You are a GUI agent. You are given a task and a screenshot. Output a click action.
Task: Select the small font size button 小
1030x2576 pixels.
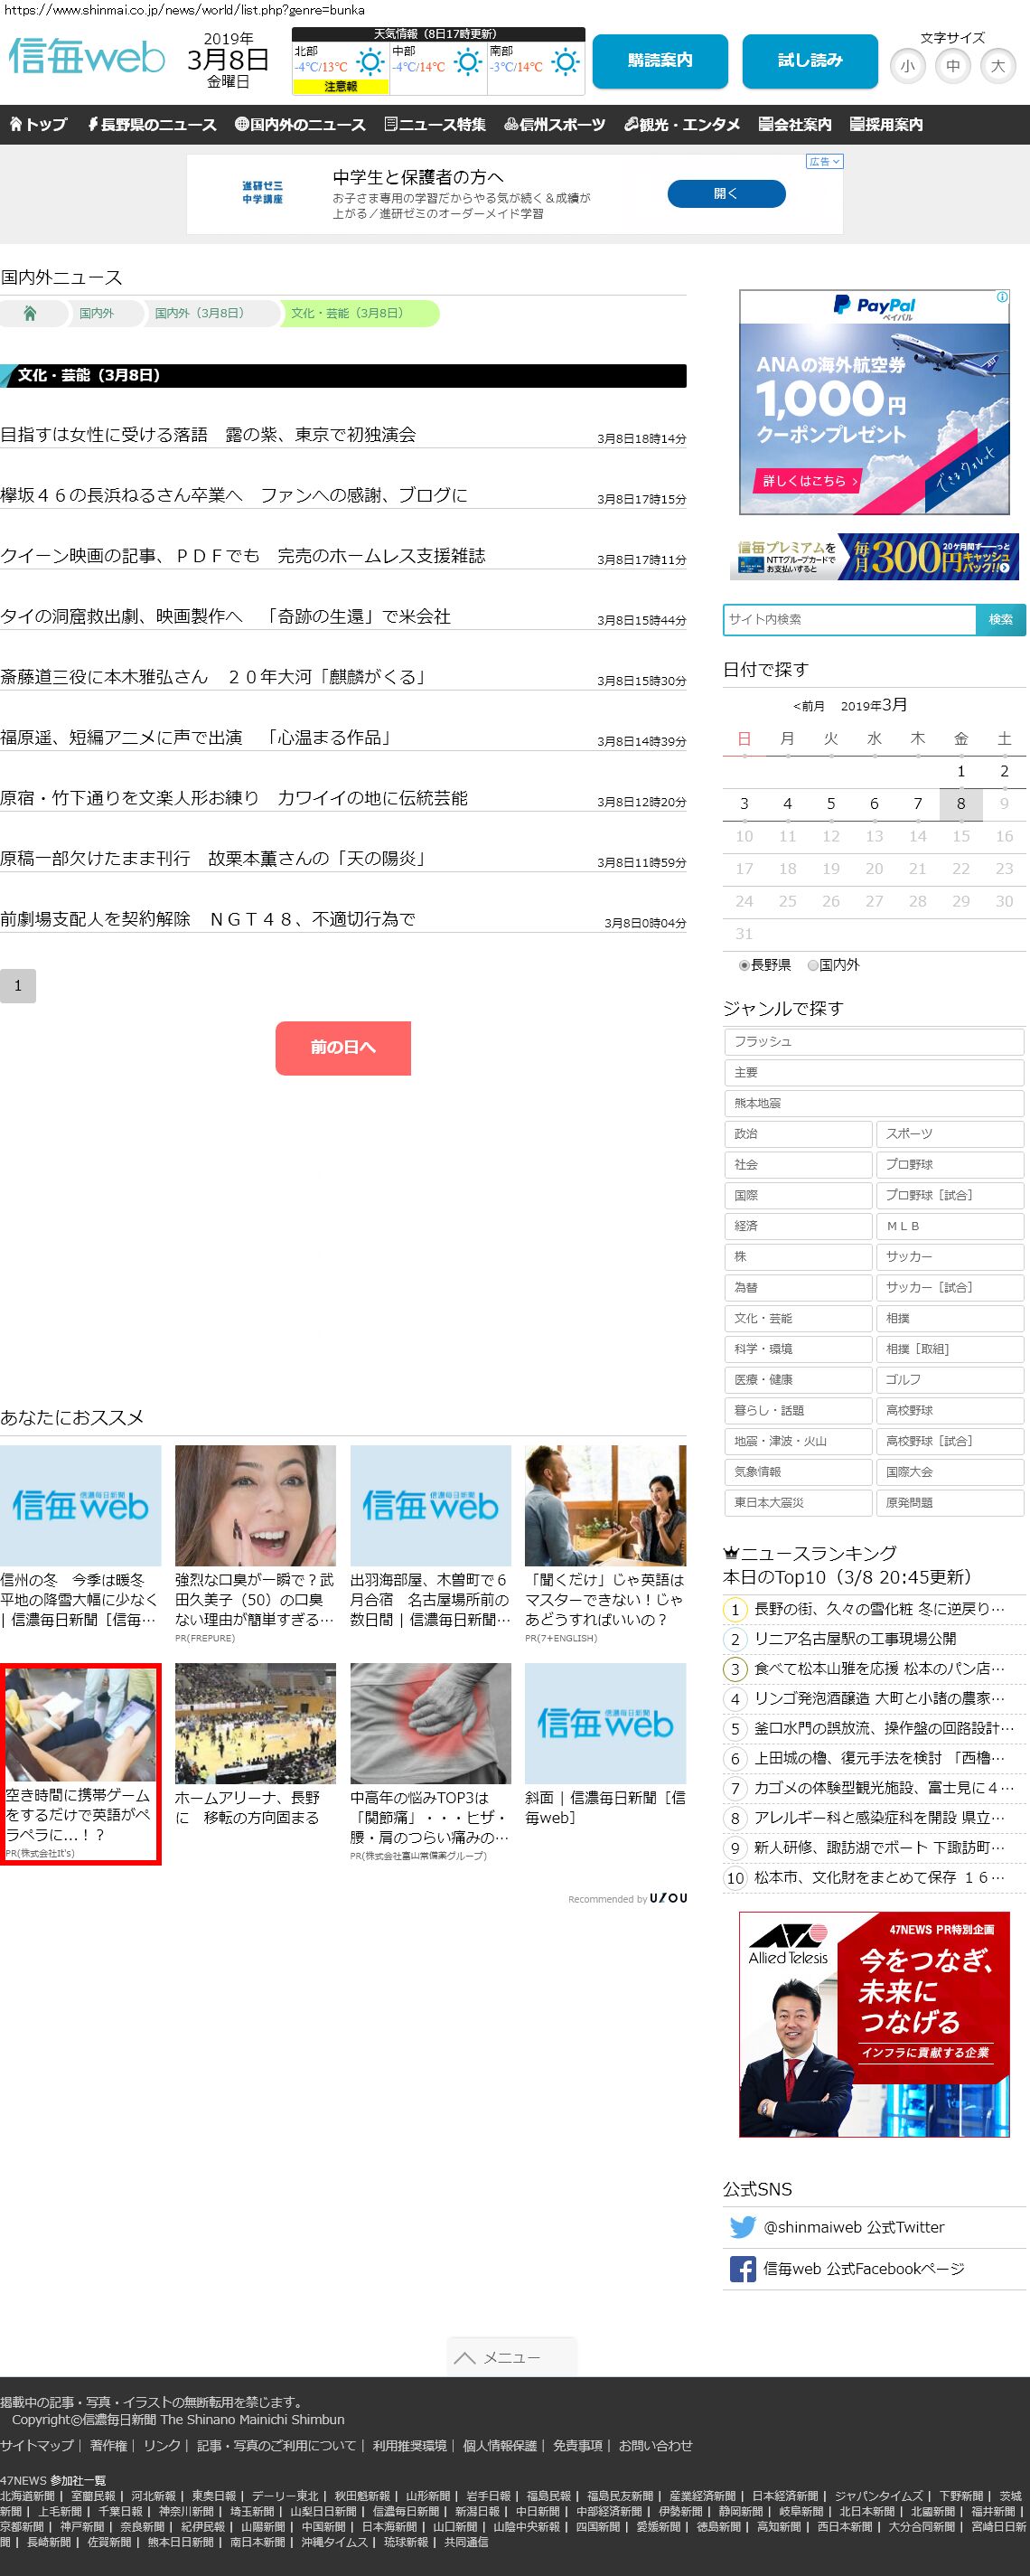(x=907, y=66)
